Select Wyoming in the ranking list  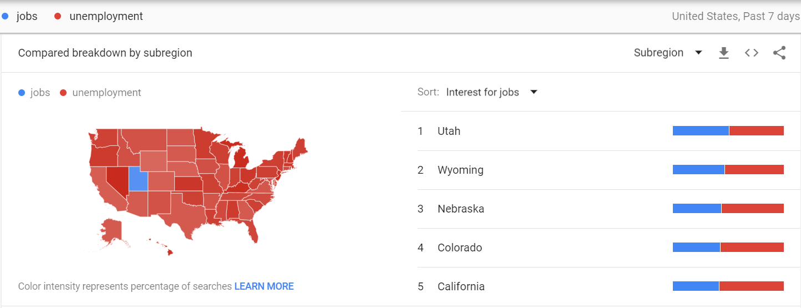pos(460,170)
